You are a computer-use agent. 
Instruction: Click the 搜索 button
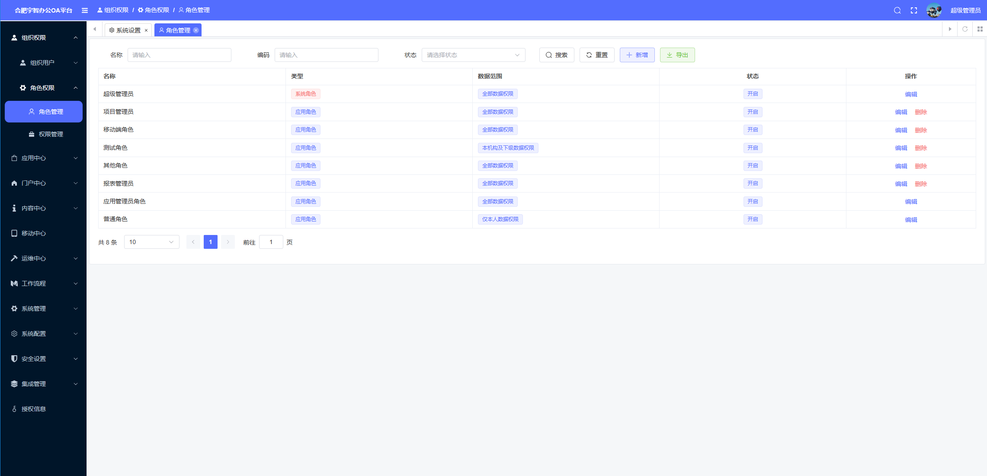tap(557, 55)
